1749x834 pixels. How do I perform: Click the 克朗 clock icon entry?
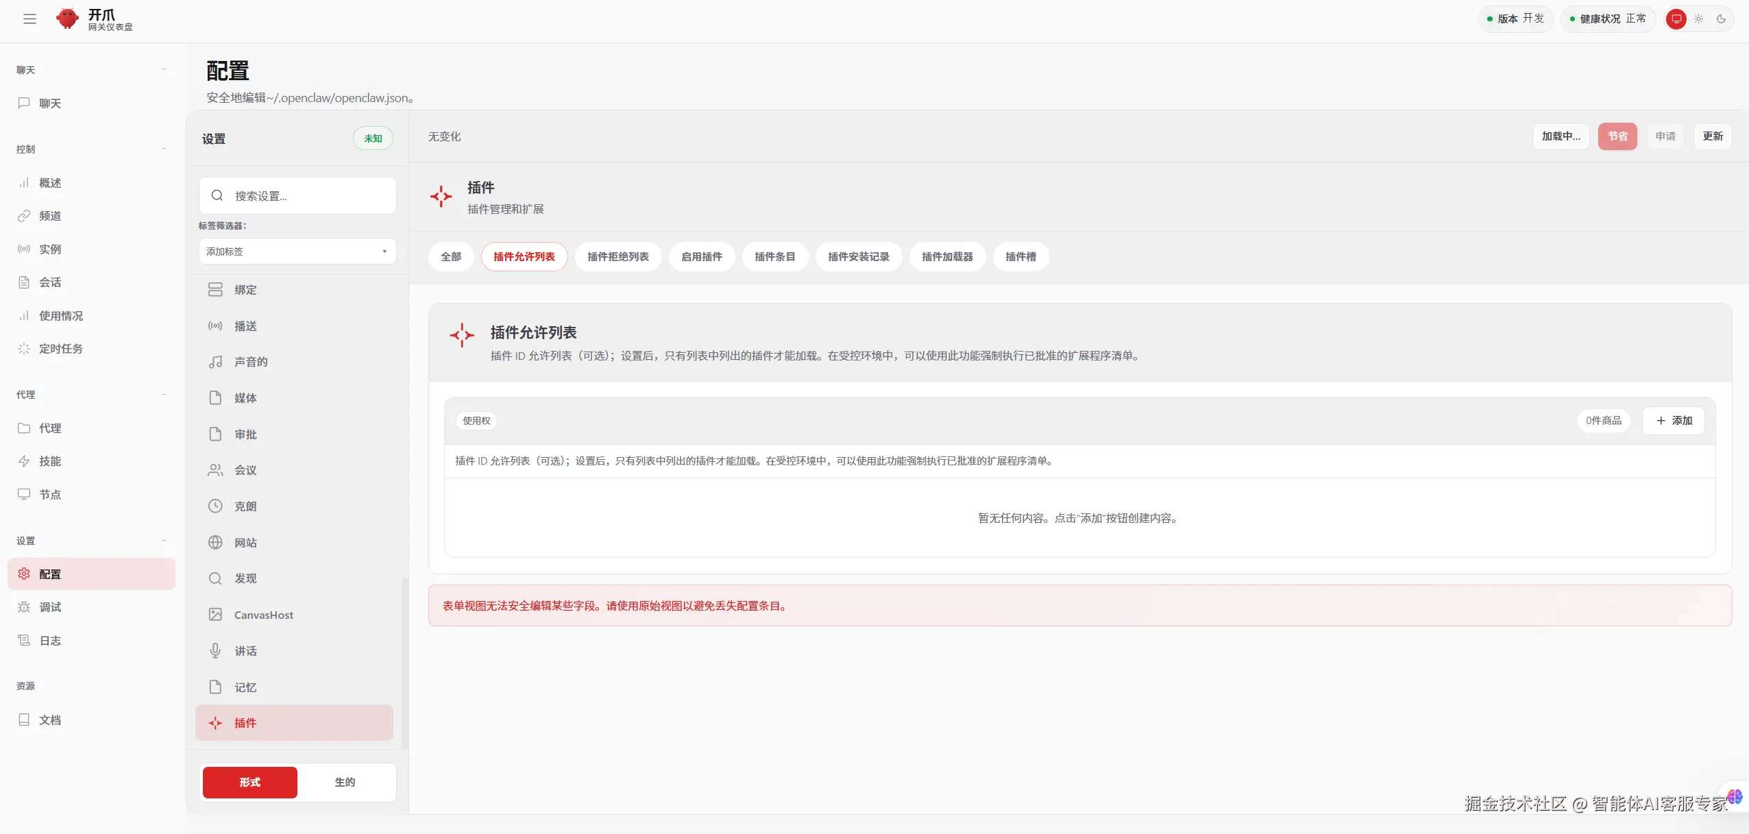215,506
